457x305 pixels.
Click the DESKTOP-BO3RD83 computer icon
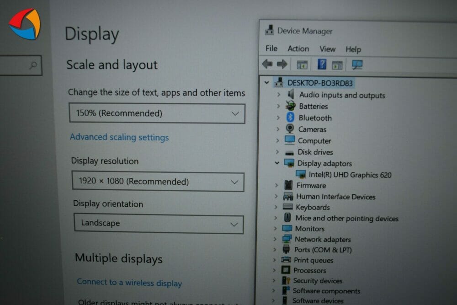[279, 82]
